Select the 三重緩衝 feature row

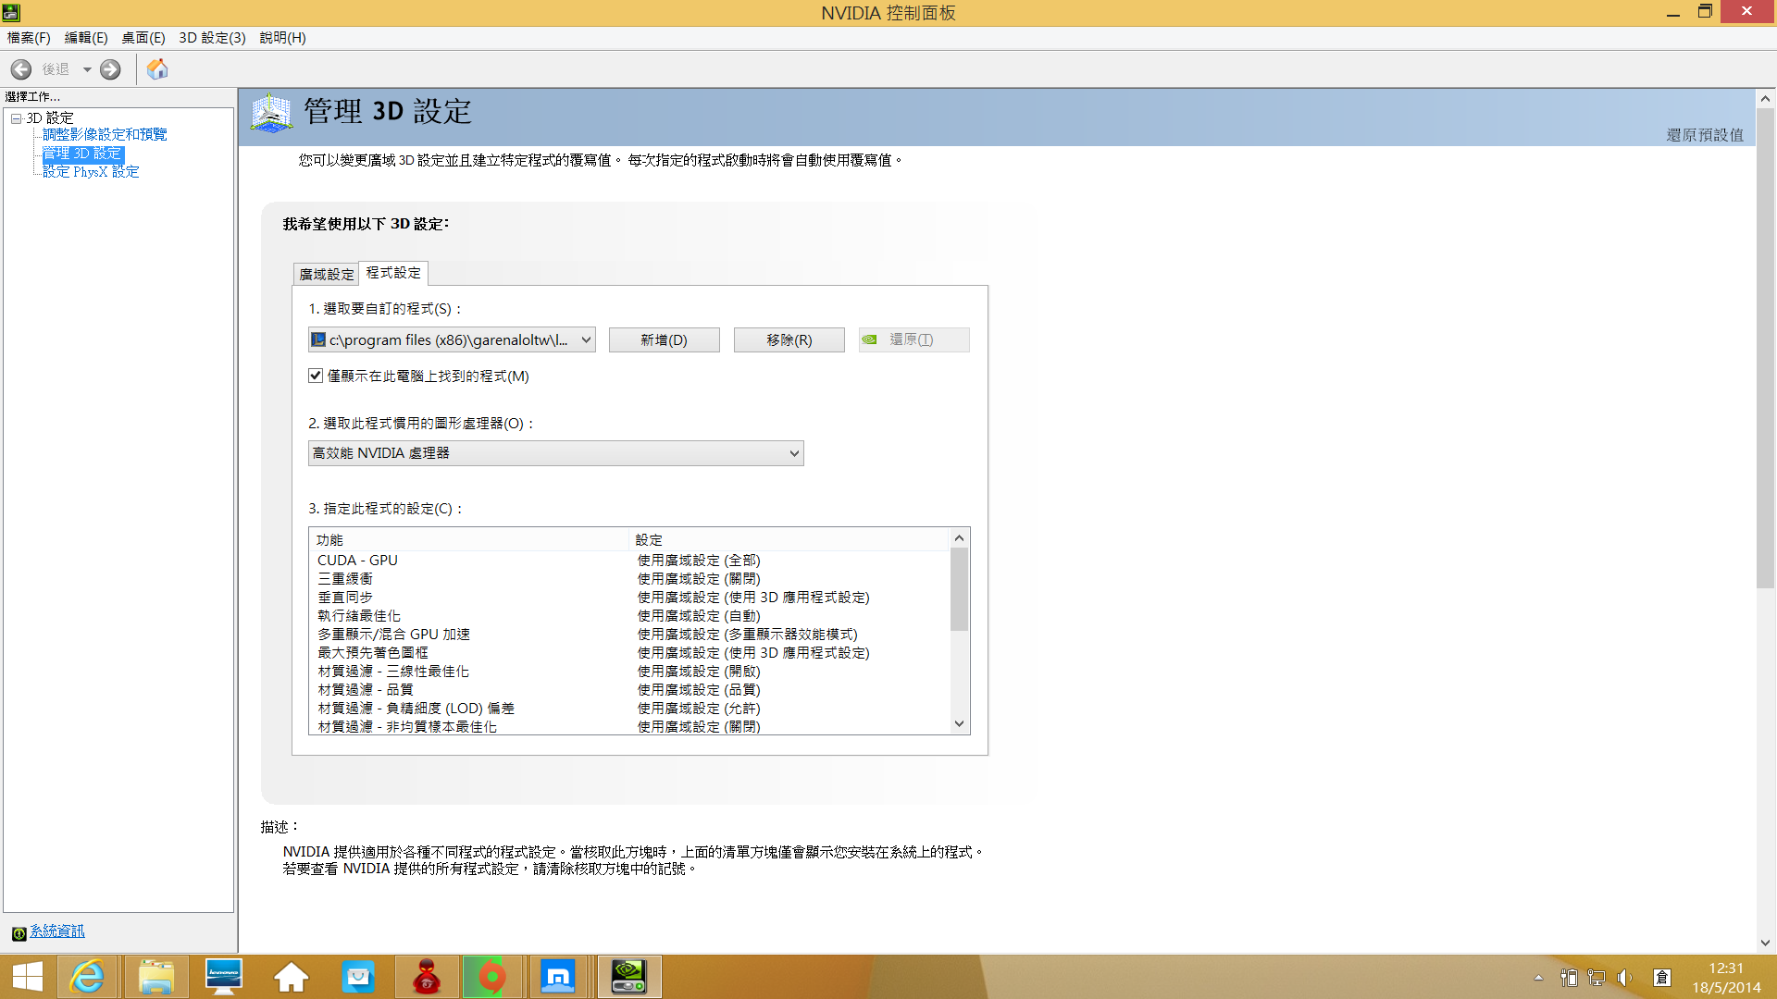pos(629,579)
